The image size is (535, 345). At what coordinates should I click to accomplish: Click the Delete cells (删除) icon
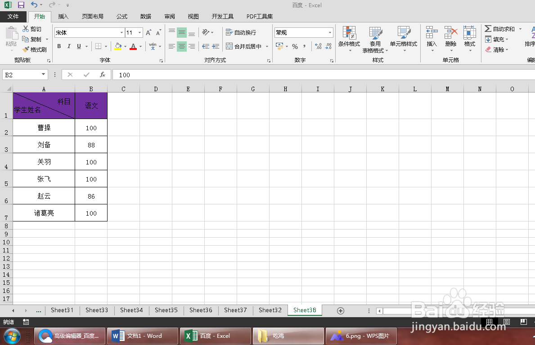coord(451,33)
